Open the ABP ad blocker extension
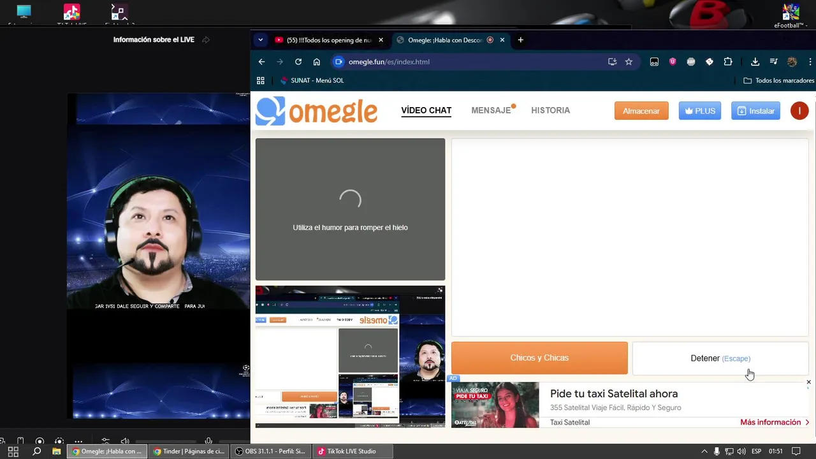Image resolution: width=816 pixels, height=459 pixels. (x=691, y=62)
